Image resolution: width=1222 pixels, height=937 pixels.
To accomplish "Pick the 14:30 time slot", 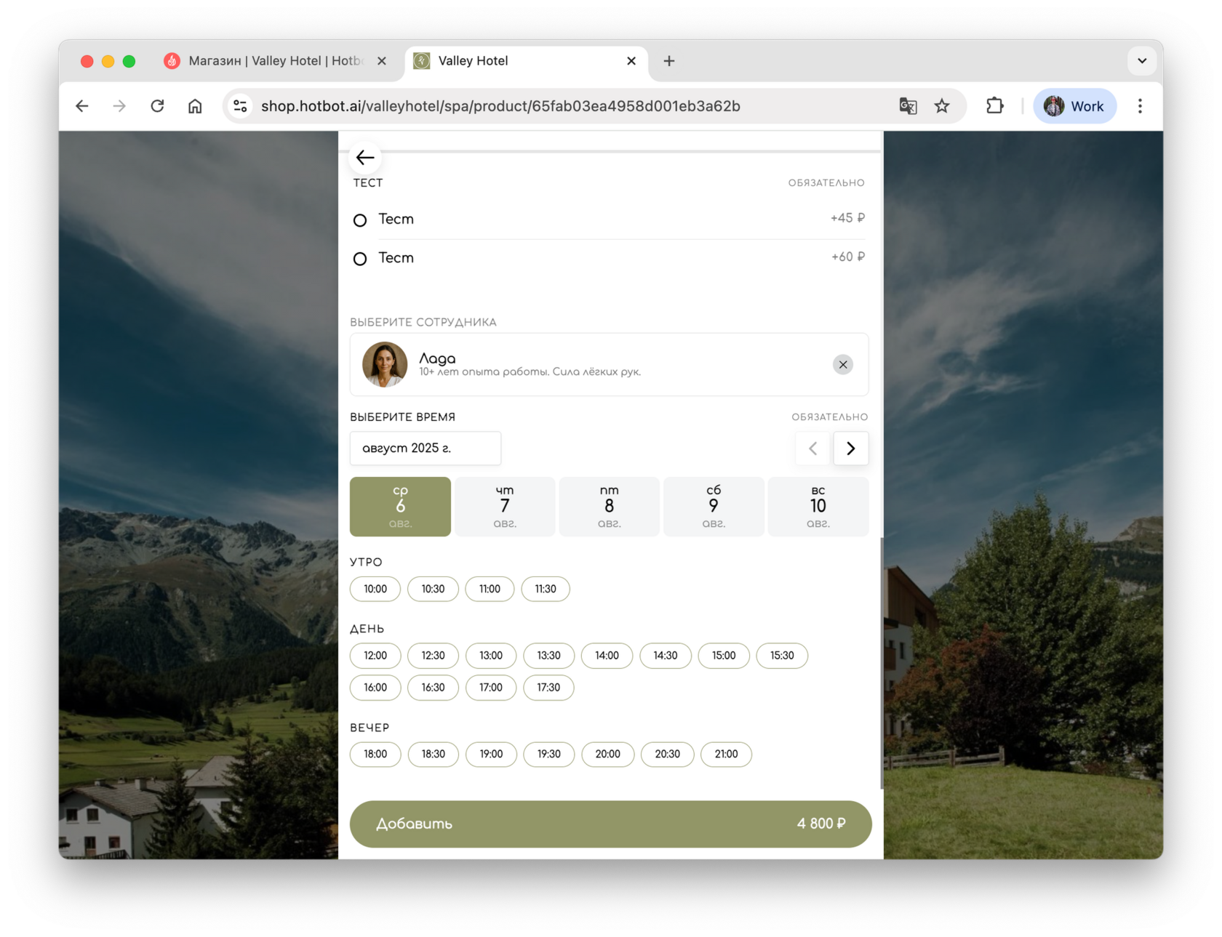I will pyautogui.click(x=666, y=656).
